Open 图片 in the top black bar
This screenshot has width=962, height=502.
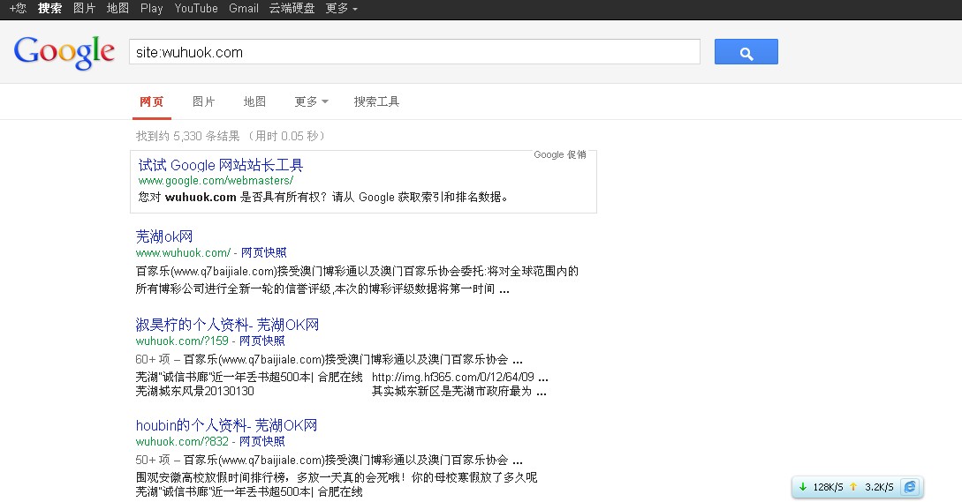pos(84,9)
